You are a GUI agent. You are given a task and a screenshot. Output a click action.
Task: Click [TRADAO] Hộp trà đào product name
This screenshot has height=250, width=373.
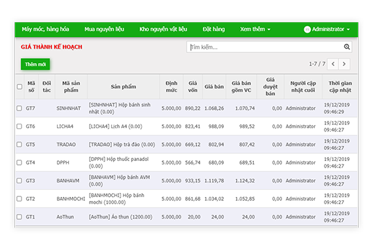pyautogui.click(x=122, y=145)
